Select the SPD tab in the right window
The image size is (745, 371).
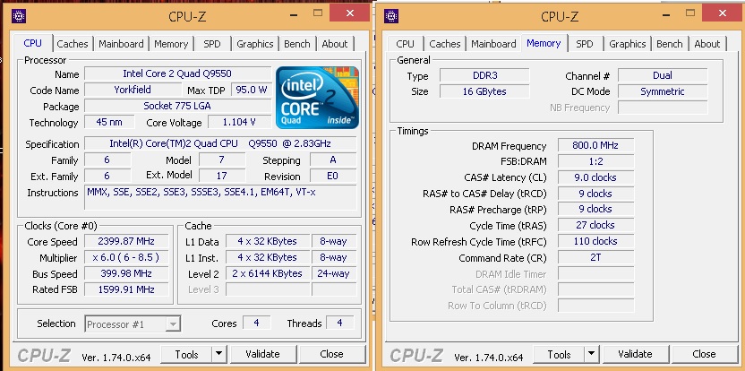[x=584, y=44]
